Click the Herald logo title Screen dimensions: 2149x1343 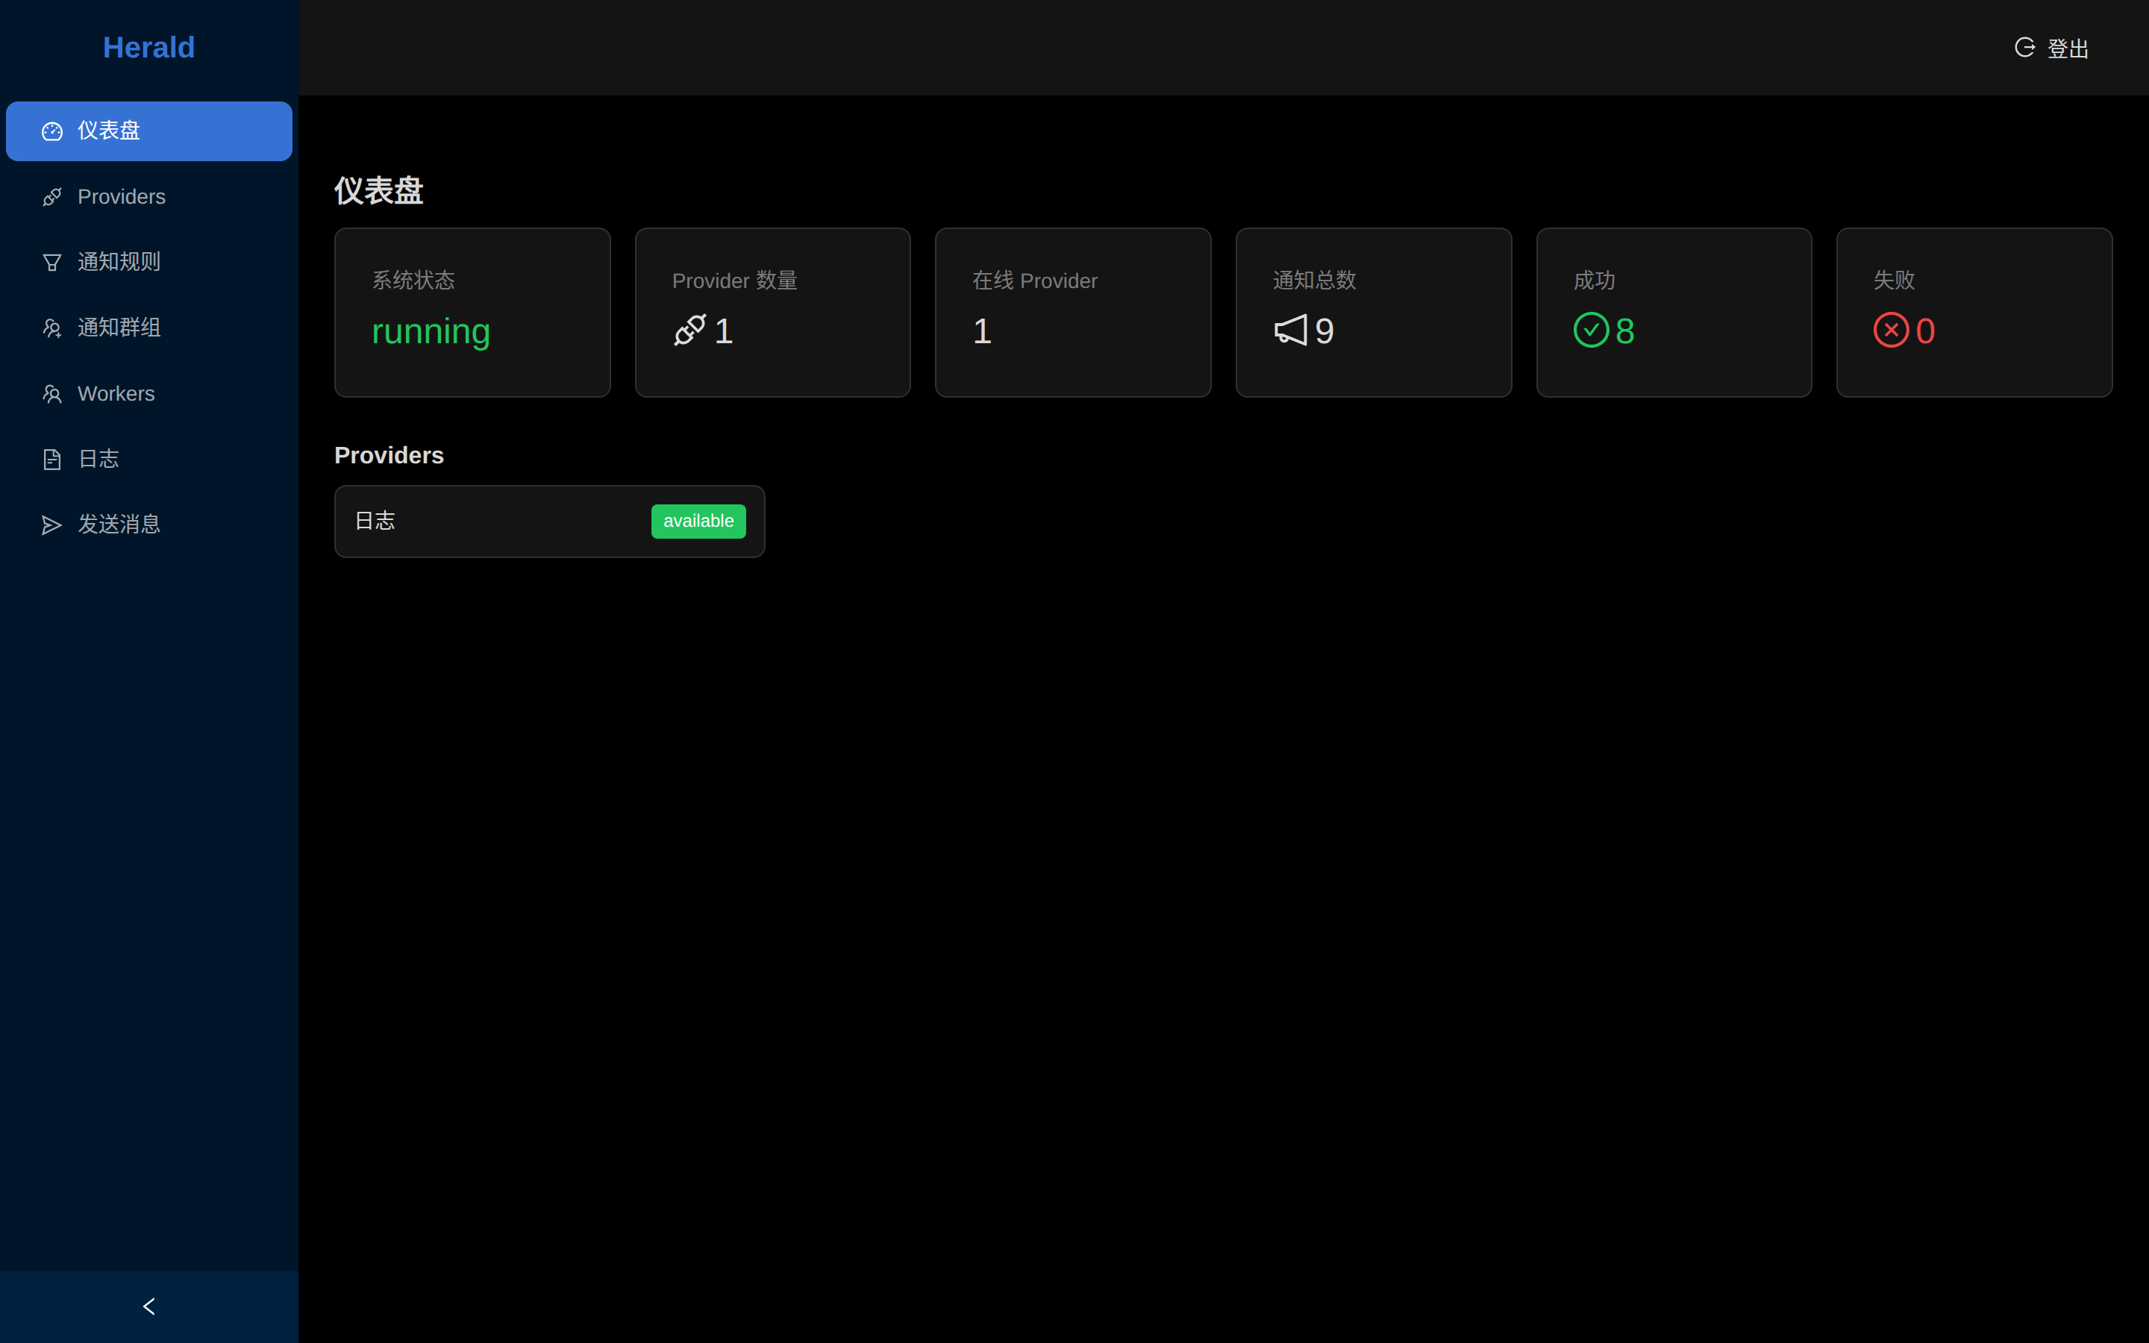[x=149, y=47]
